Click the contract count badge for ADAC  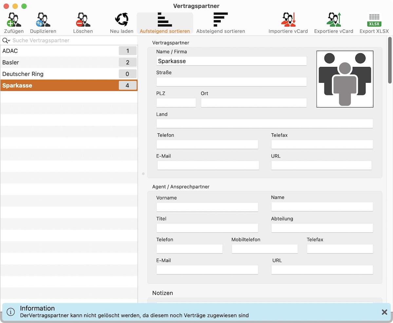[127, 51]
